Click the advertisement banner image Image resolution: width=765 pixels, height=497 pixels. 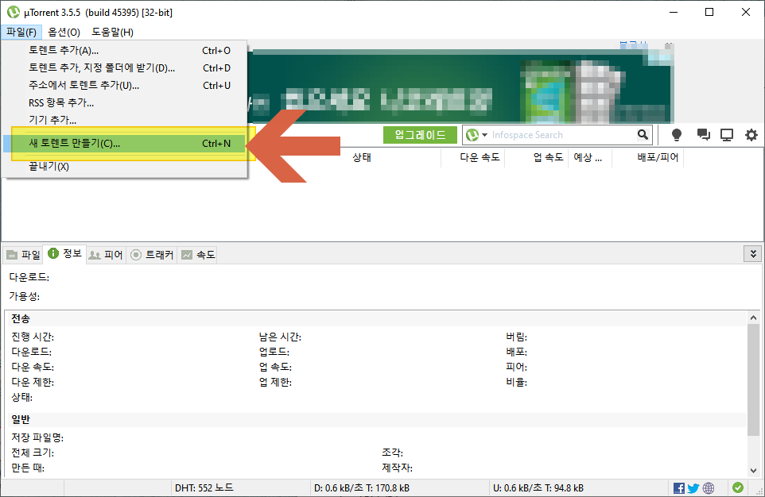[x=460, y=86]
